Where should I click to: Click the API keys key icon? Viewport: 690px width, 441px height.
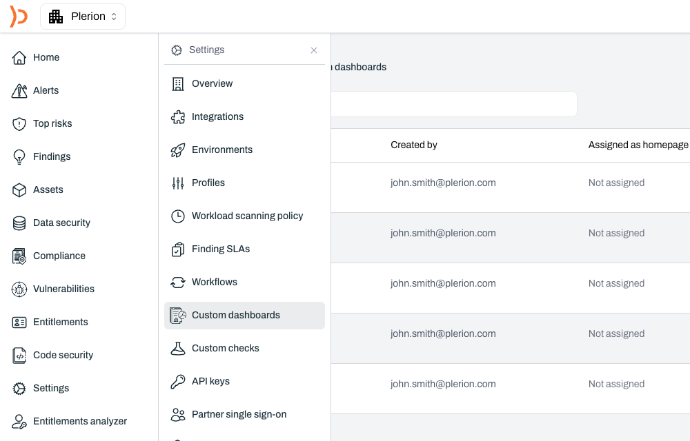coord(178,382)
